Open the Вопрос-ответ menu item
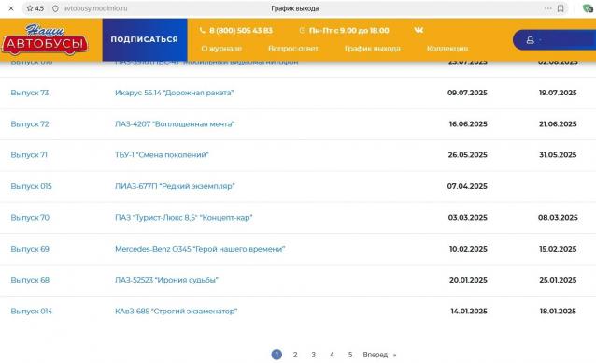 293,49
